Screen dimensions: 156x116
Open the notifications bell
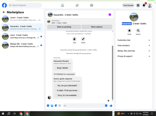point(144,5)
